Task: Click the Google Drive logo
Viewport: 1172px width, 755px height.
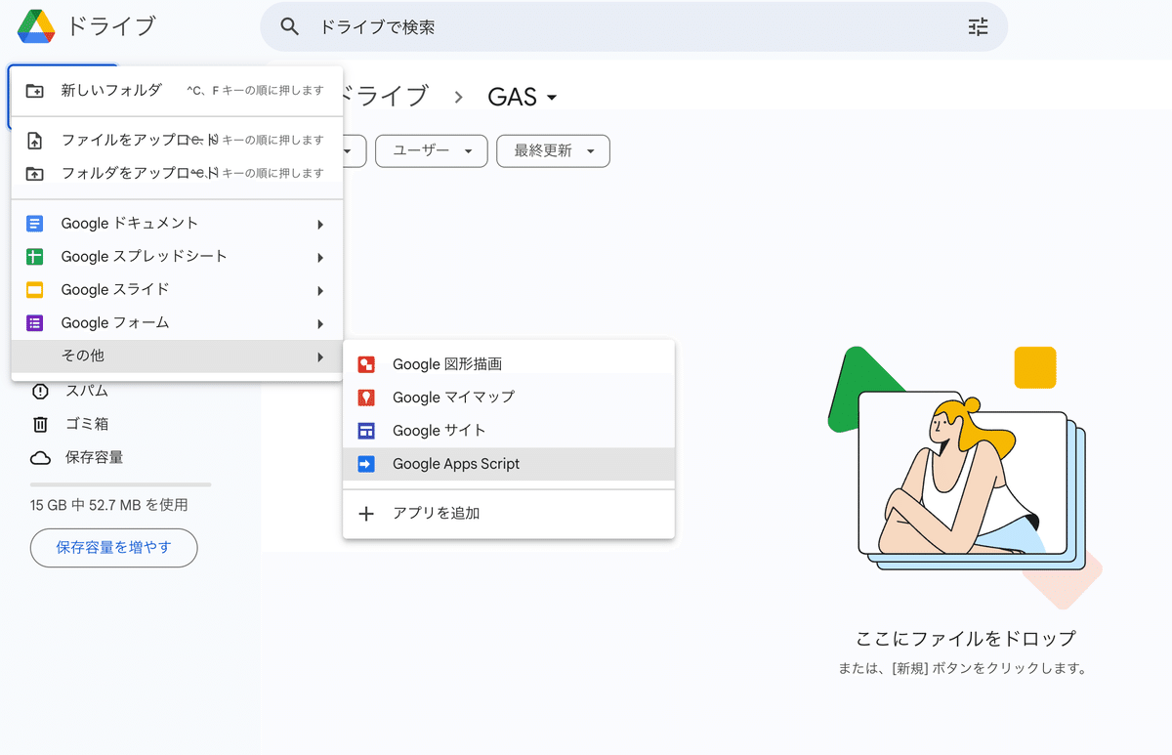Action: (x=35, y=26)
